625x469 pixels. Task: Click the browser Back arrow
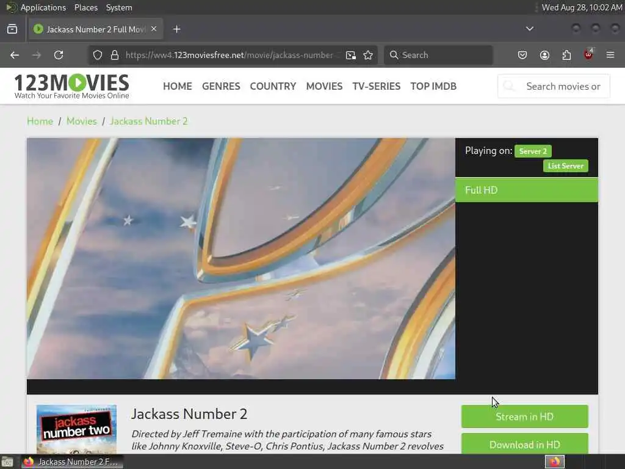pos(15,55)
